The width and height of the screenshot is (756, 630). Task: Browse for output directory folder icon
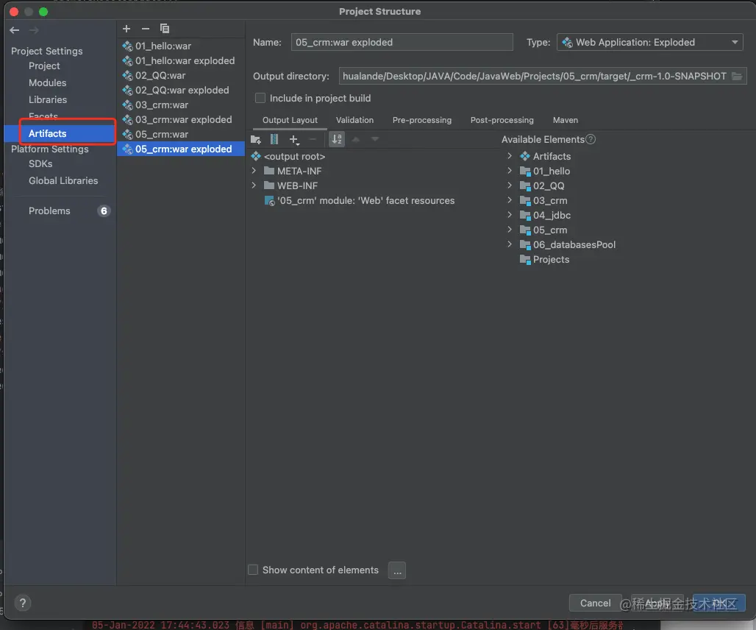pyautogui.click(x=737, y=77)
